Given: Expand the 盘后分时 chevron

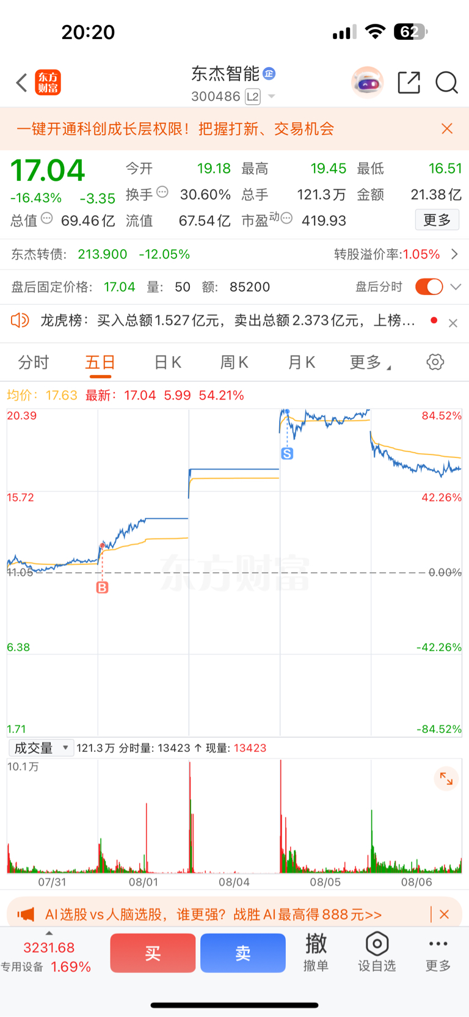Looking at the screenshot, I should tap(456, 287).
